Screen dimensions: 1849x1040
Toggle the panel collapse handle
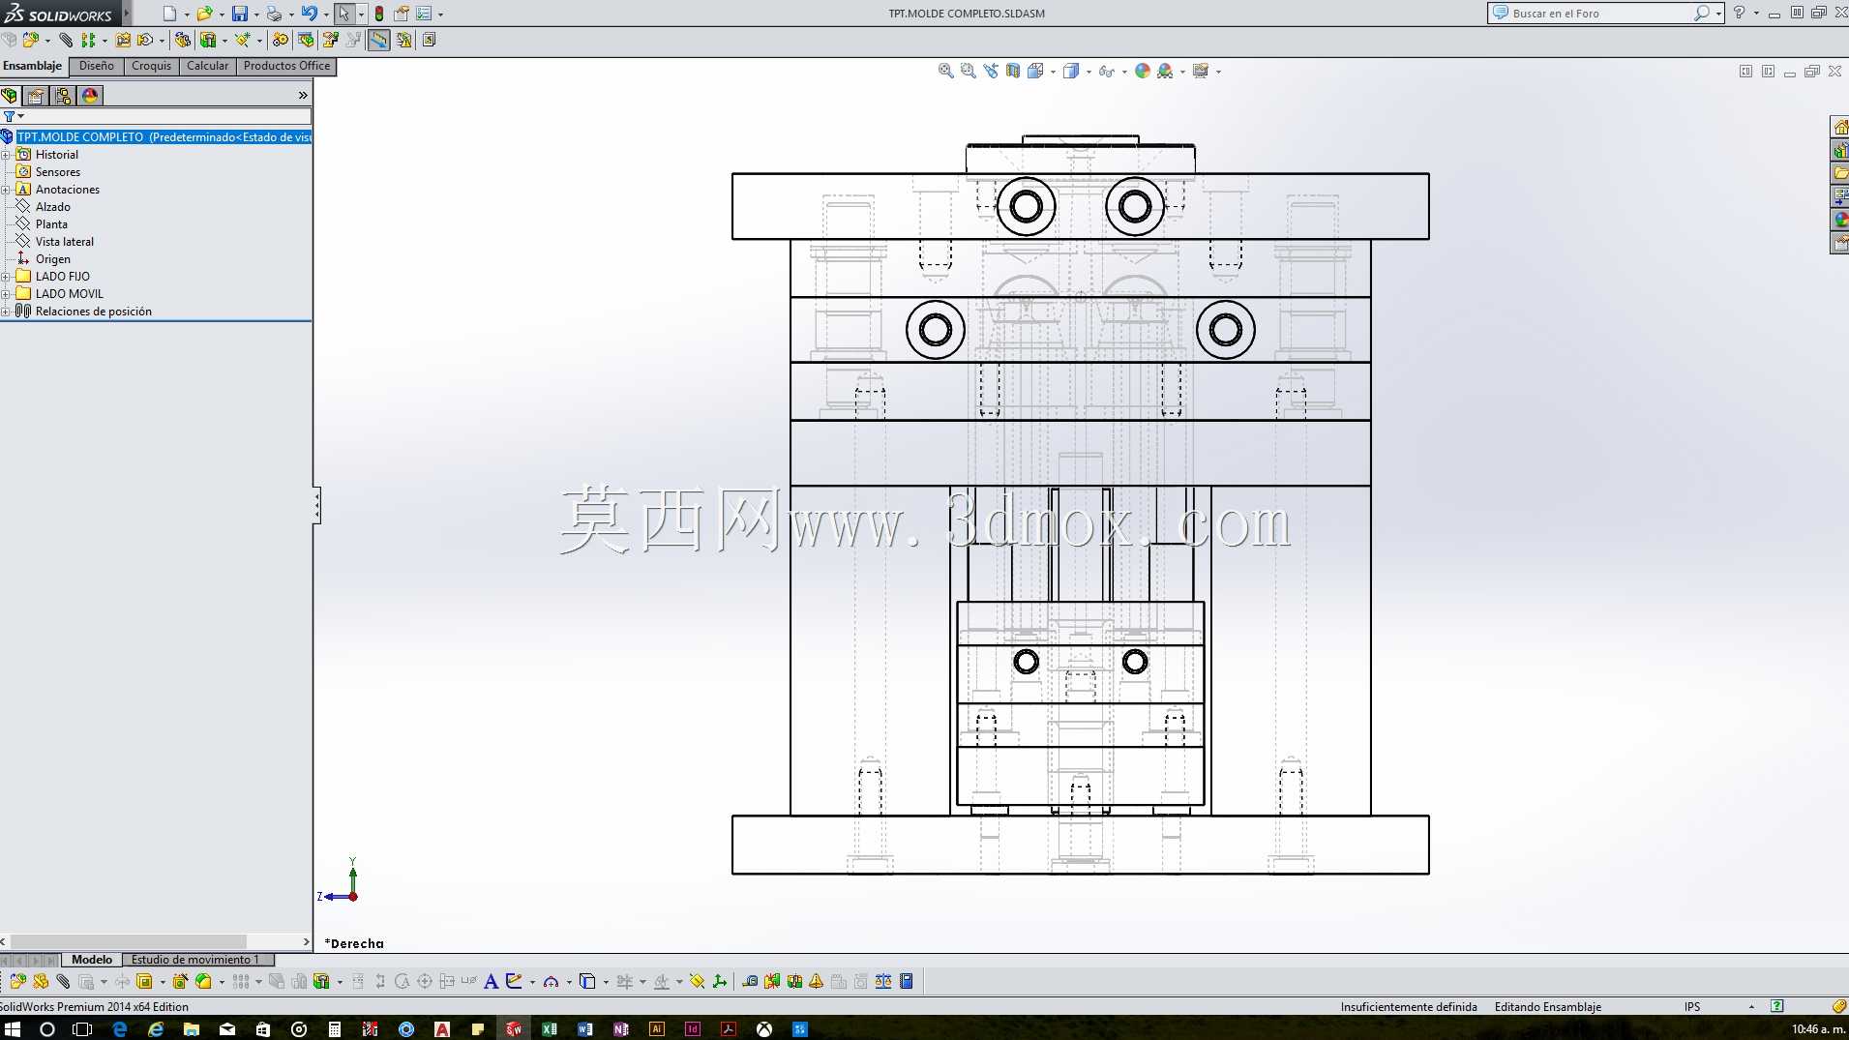tap(316, 506)
